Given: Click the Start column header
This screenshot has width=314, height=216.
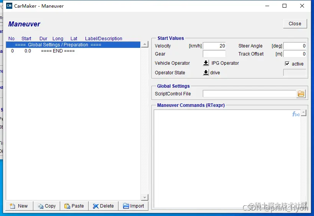Looking at the screenshot, I should pos(26,39).
